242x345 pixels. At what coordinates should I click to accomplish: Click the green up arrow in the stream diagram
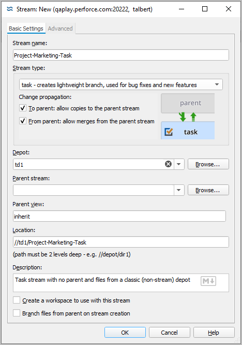[193, 117]
